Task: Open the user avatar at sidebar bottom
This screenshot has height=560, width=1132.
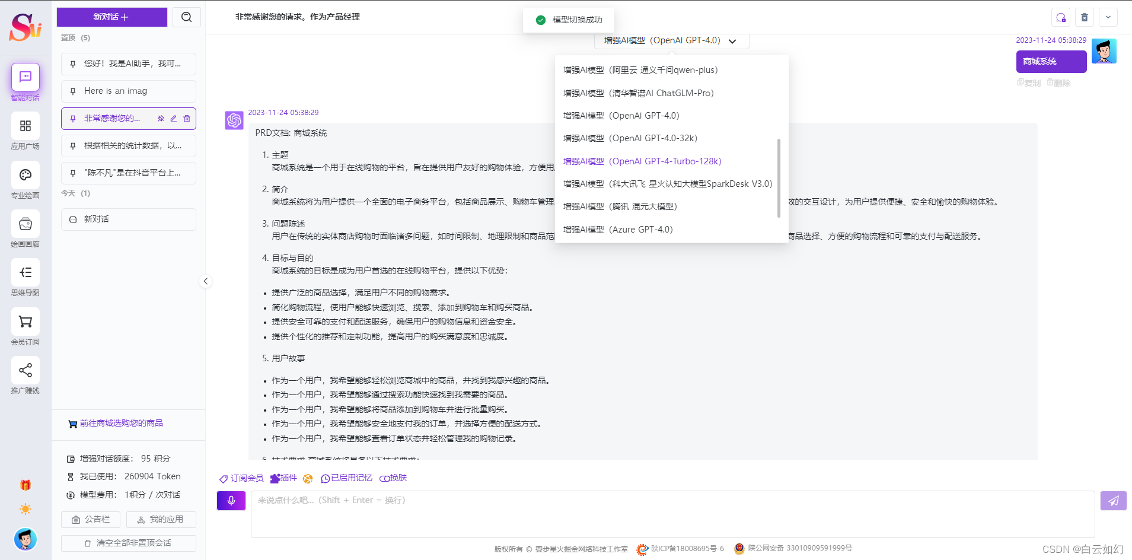Action: [25, 539]
